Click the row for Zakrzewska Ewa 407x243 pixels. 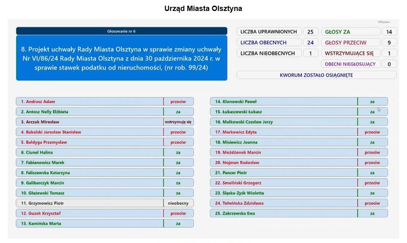pos(299,213)
